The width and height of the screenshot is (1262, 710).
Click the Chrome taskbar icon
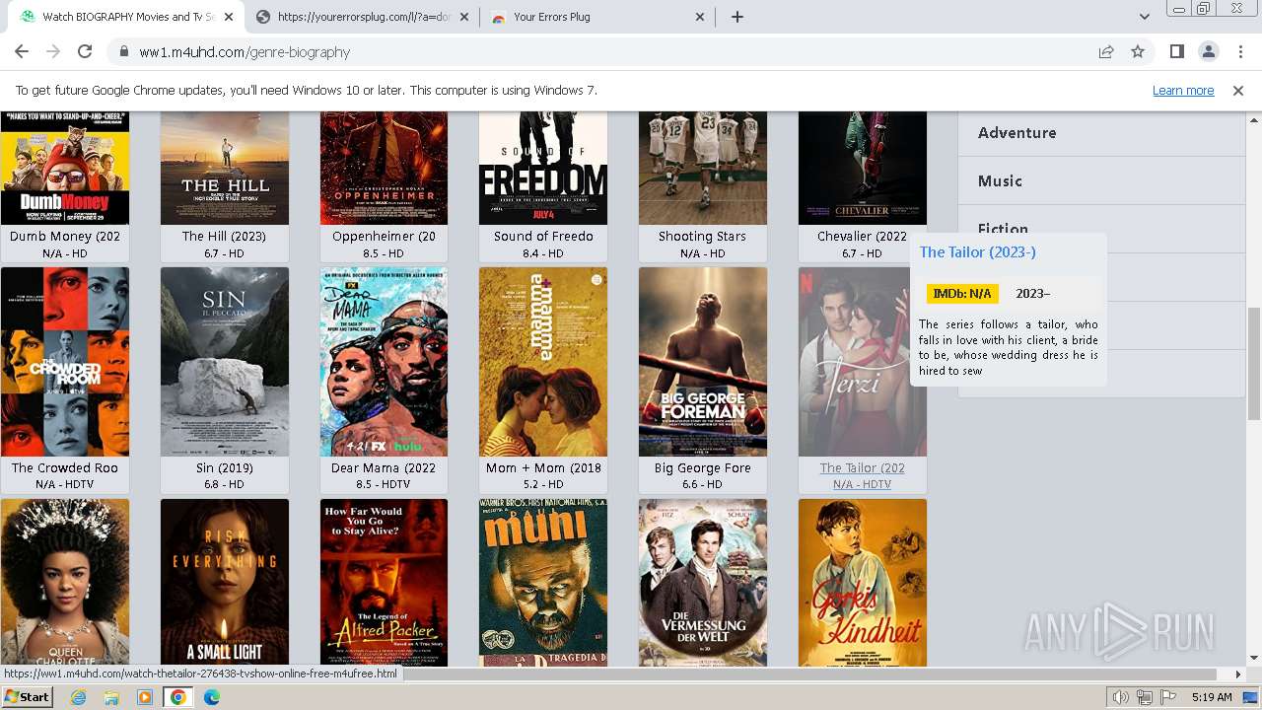pyautogui.click(x=178, y=697)
